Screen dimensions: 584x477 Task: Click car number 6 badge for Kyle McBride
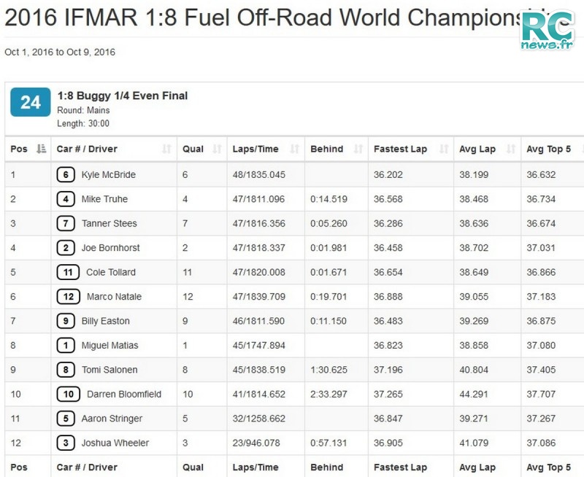[x=66, y=174]
